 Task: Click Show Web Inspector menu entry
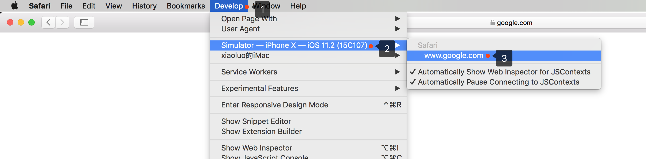(256, 148)
